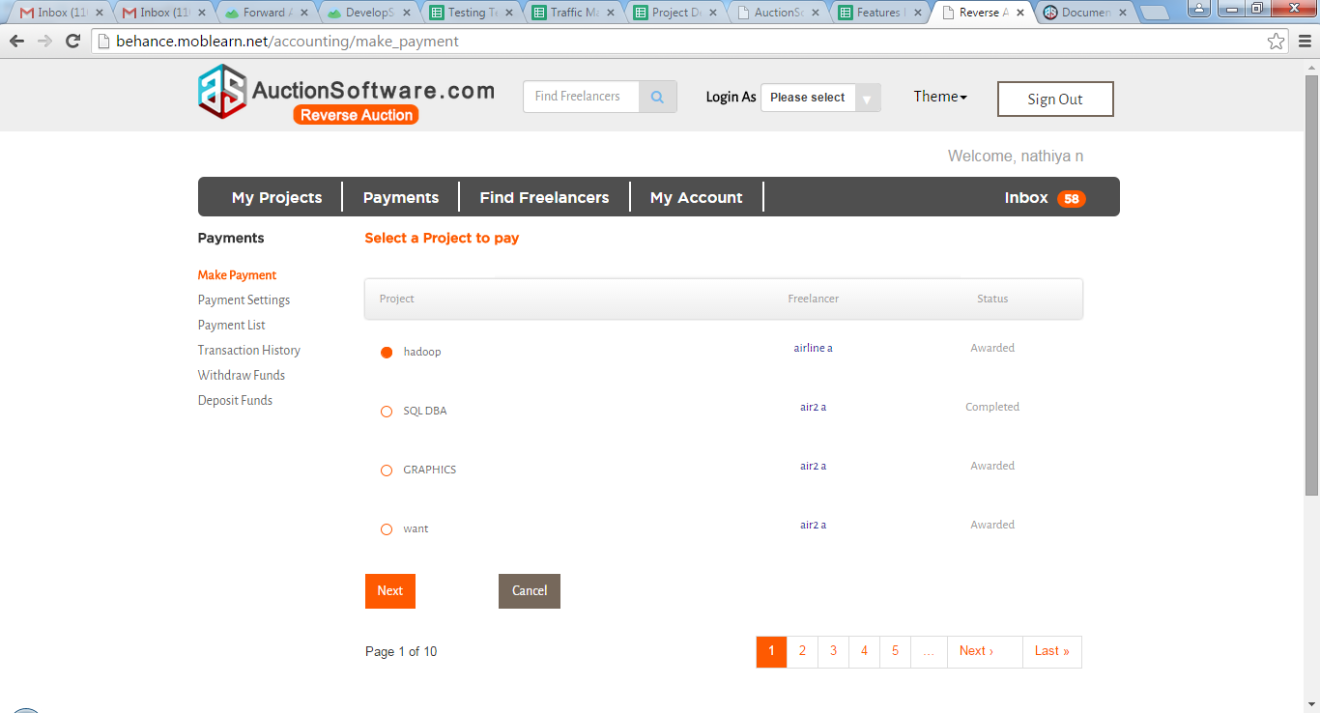Open air2 a link in want row
The image size is (1320, 713).
coord(813,525)
